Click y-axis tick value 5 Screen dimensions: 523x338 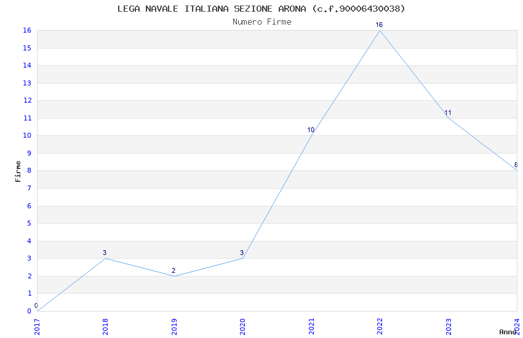coord(30,224)
